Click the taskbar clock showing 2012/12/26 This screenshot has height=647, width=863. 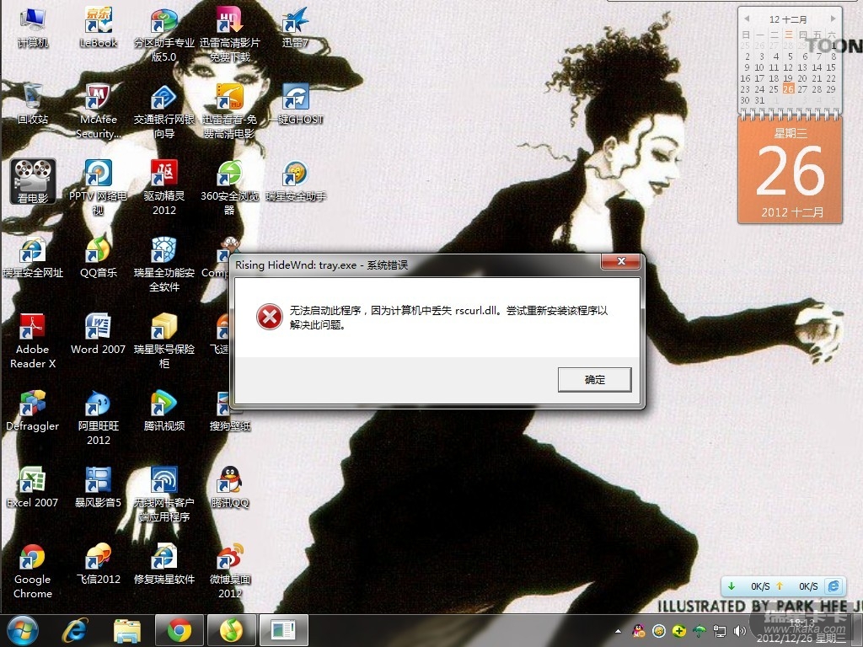(802, 631)
